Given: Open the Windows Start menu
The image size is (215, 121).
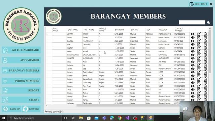Looking at the screenshot, I should point(4,118).
